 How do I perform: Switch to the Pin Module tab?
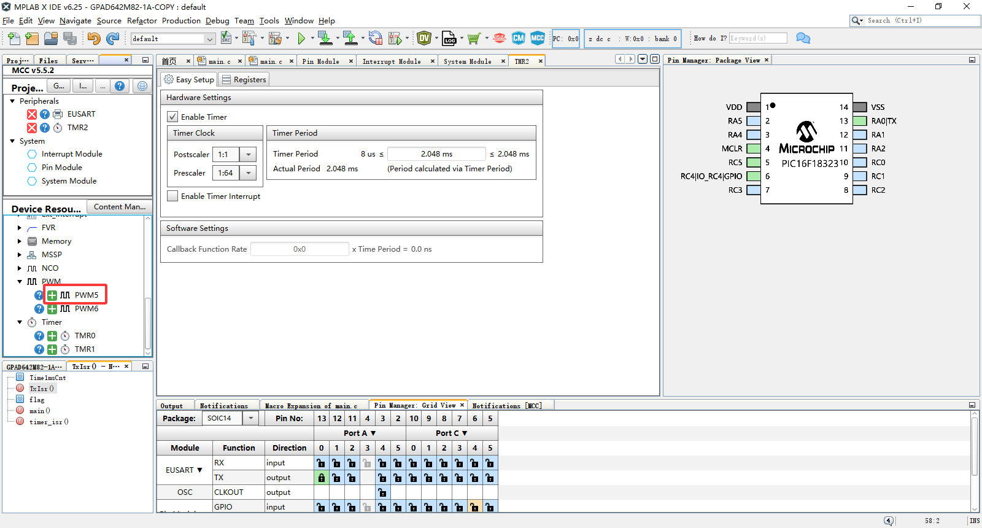point(320,61)
